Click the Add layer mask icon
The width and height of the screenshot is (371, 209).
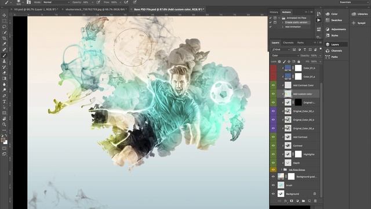tap(292, 201)
